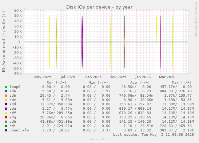This screenshot has height=143, width=199.
Task: Click the 'Nov 2025' axis label
Action: point(118,77)
